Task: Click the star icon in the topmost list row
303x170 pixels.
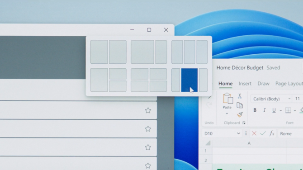Action: point(148,110)
